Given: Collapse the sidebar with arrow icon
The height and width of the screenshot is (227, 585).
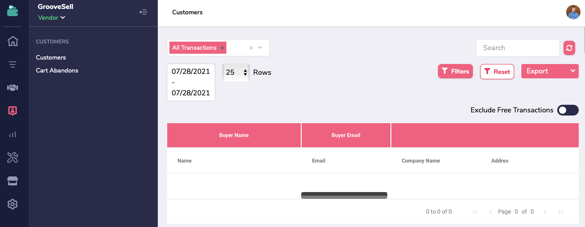Looking at the screenshot, I should click(x=143, y=12).
